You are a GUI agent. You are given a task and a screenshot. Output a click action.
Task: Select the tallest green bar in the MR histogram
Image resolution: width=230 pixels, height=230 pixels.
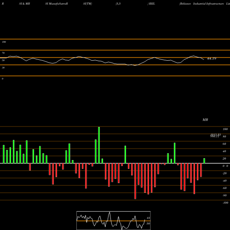coord(99,145)
